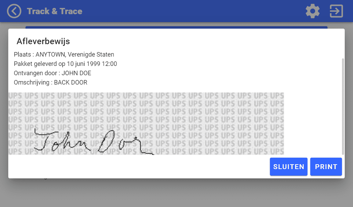The image size is (353, 207).
Task: Click the logout exit-arrow icon
Action: click(336, 11)
